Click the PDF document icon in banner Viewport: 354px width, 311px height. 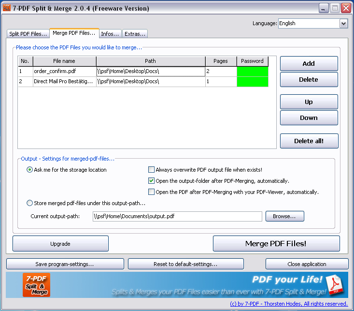[335, 284]
